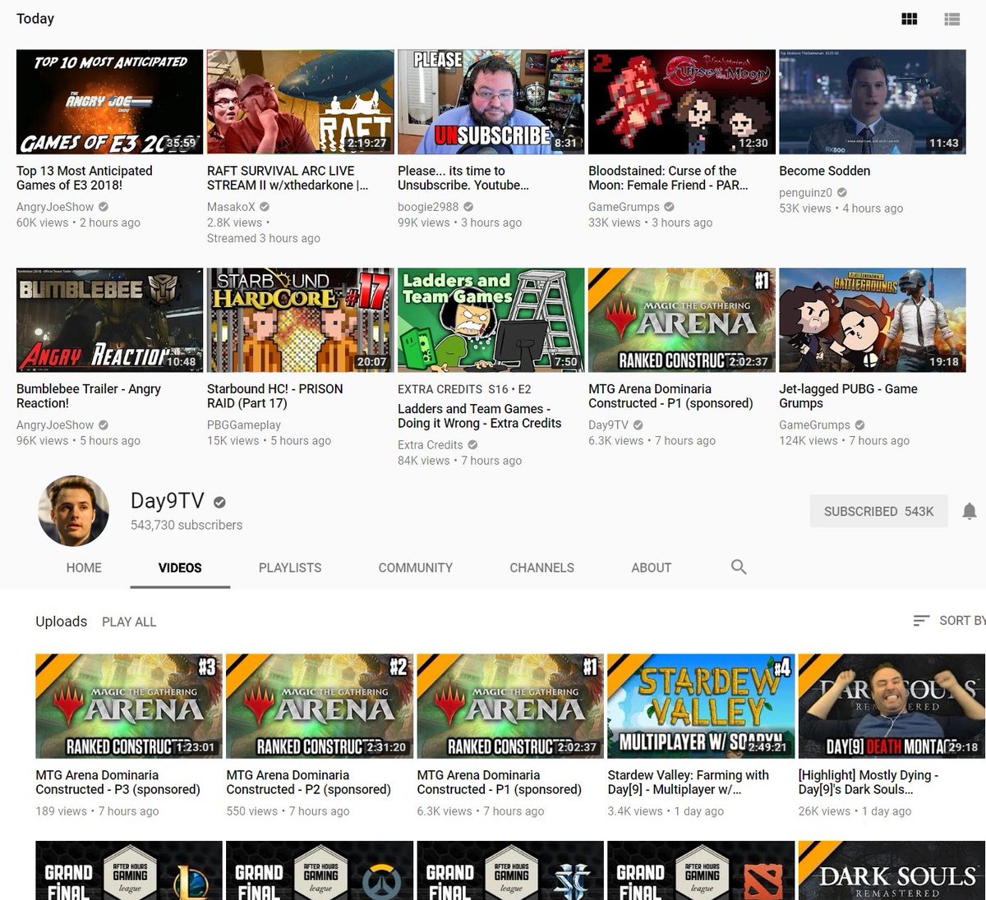Switch to grid view layout icon
This screenshot has height=900, width=986.
pyautogui.click(x=910, y=19)
